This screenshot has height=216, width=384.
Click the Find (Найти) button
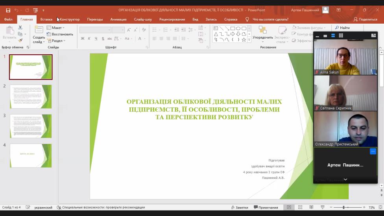342,28
